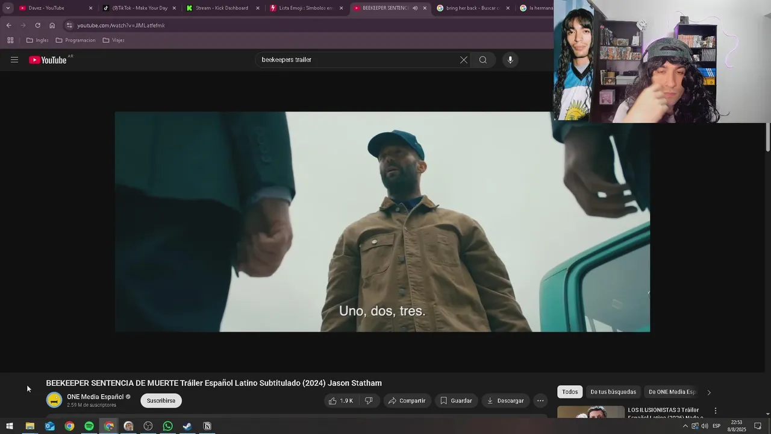Screen dimensions: 771x434
Task: Show hidden system tray icons
Action: tap(685, 426)
